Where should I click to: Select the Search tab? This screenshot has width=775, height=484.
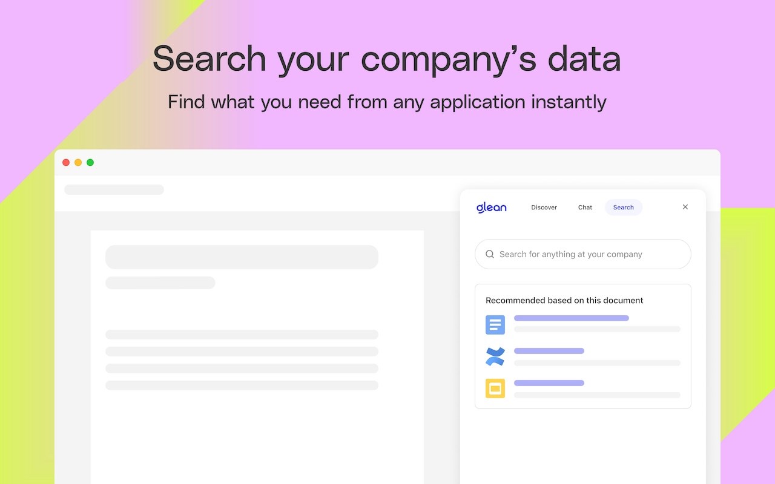coord(623,208)
